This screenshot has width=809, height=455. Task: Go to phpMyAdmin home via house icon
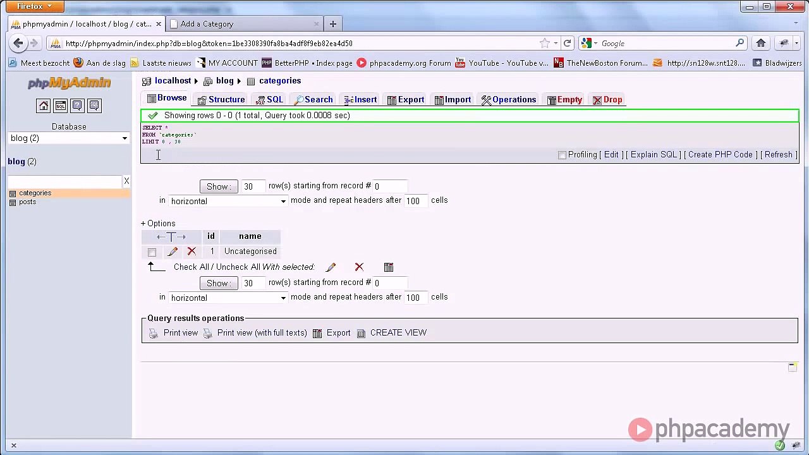(x=43, y=106)
